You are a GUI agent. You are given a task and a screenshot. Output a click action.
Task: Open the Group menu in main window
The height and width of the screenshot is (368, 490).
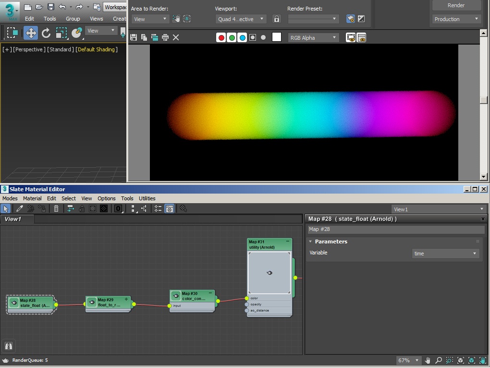(x=73, y=19)
